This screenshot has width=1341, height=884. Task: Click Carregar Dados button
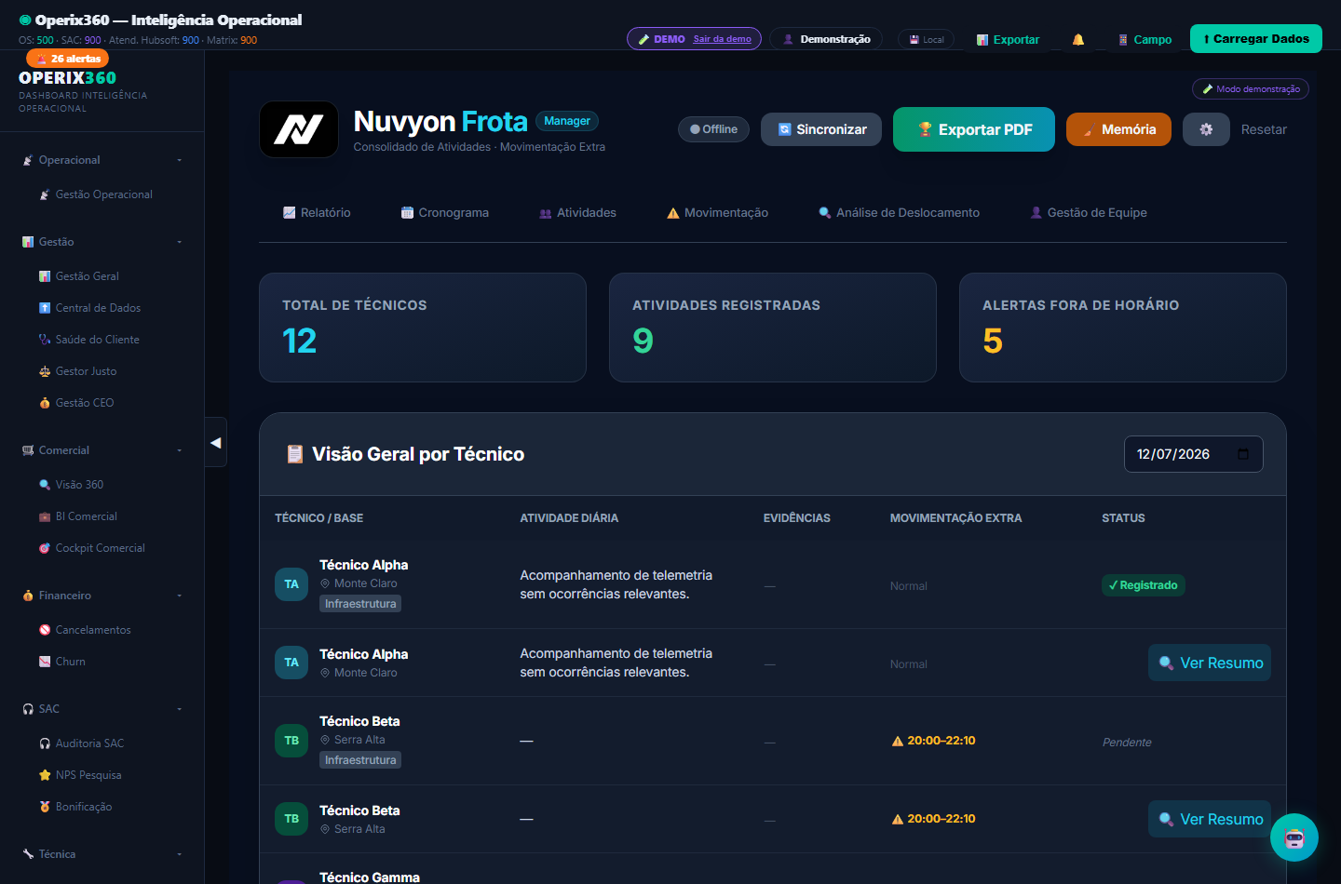click(1256, 39)
